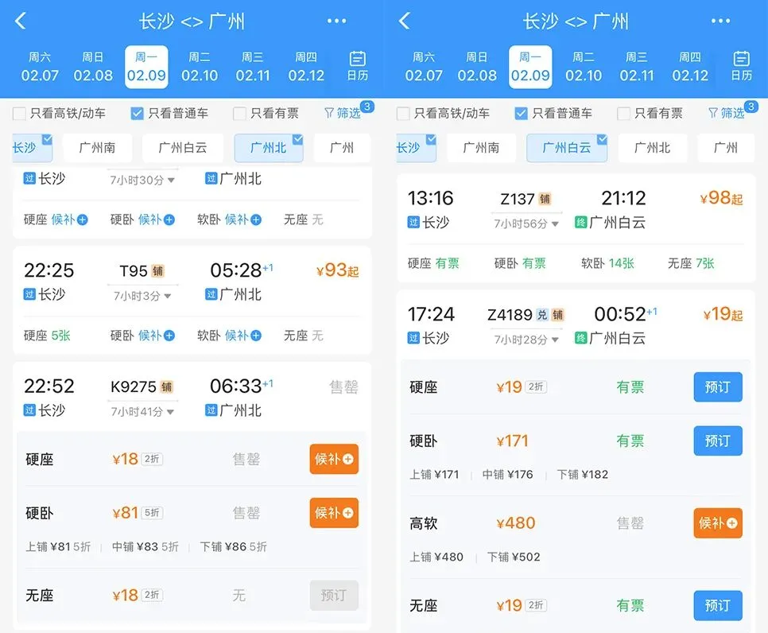Open the calendar (日历) in left panel
Viewport: 768px width, 633px height.
pos(358,66)
